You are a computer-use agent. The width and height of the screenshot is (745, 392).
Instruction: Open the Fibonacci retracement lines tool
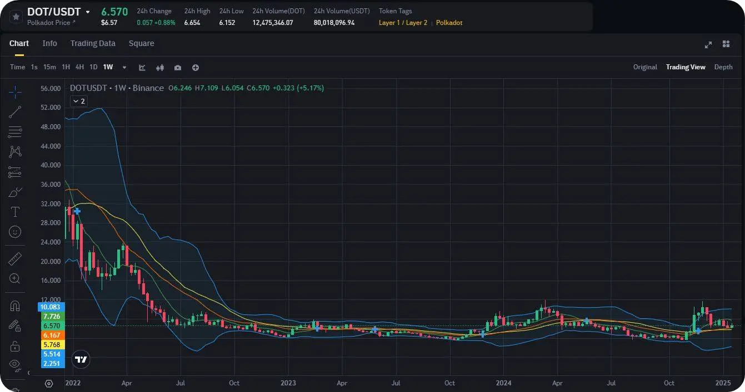pos(15,132)
